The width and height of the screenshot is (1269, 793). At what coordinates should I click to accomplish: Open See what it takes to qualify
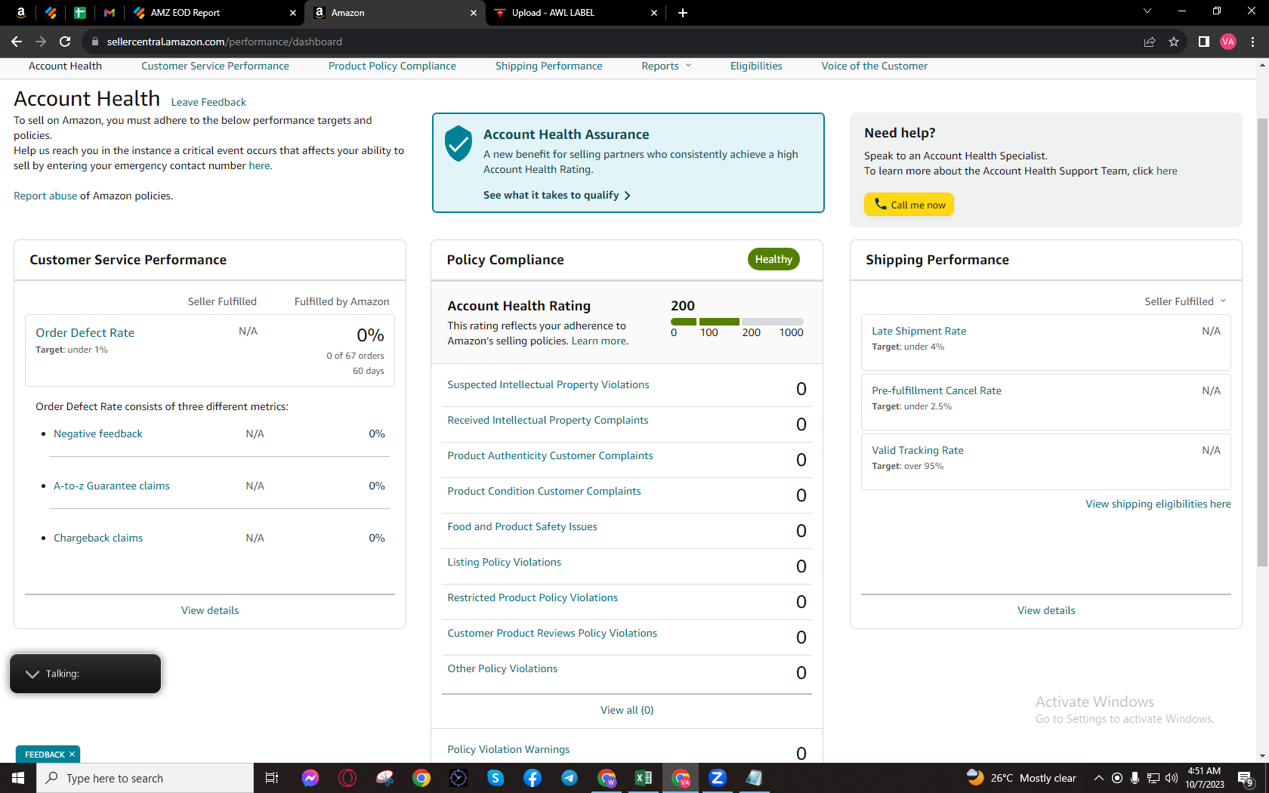(557, 195)
